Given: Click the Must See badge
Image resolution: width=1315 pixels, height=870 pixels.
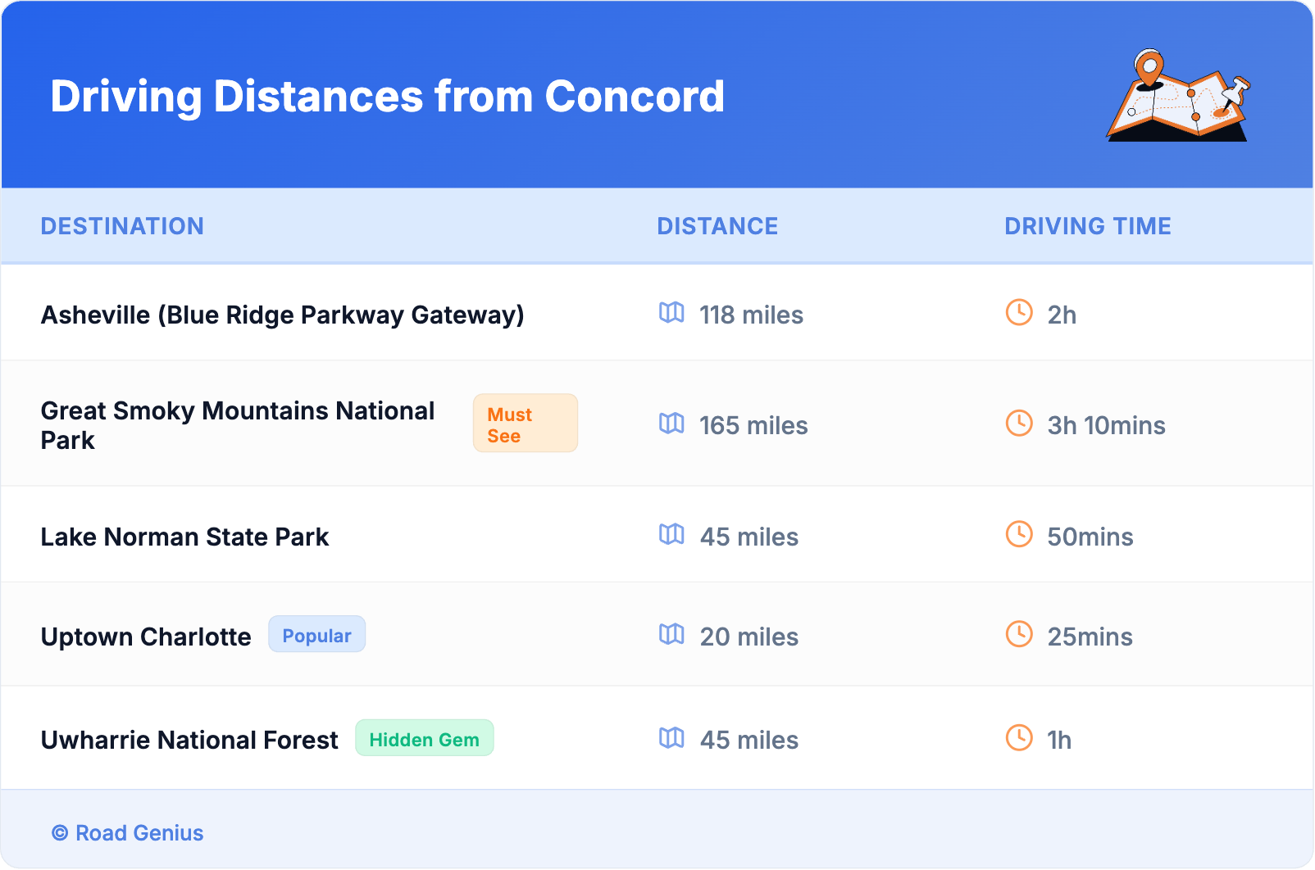Looking at the screenshot, I should point(525,424).
